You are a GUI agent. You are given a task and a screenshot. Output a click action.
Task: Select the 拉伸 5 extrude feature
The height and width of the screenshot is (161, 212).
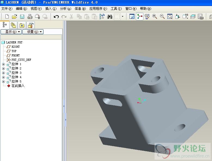pyautogui.click(x=16, y=81)
